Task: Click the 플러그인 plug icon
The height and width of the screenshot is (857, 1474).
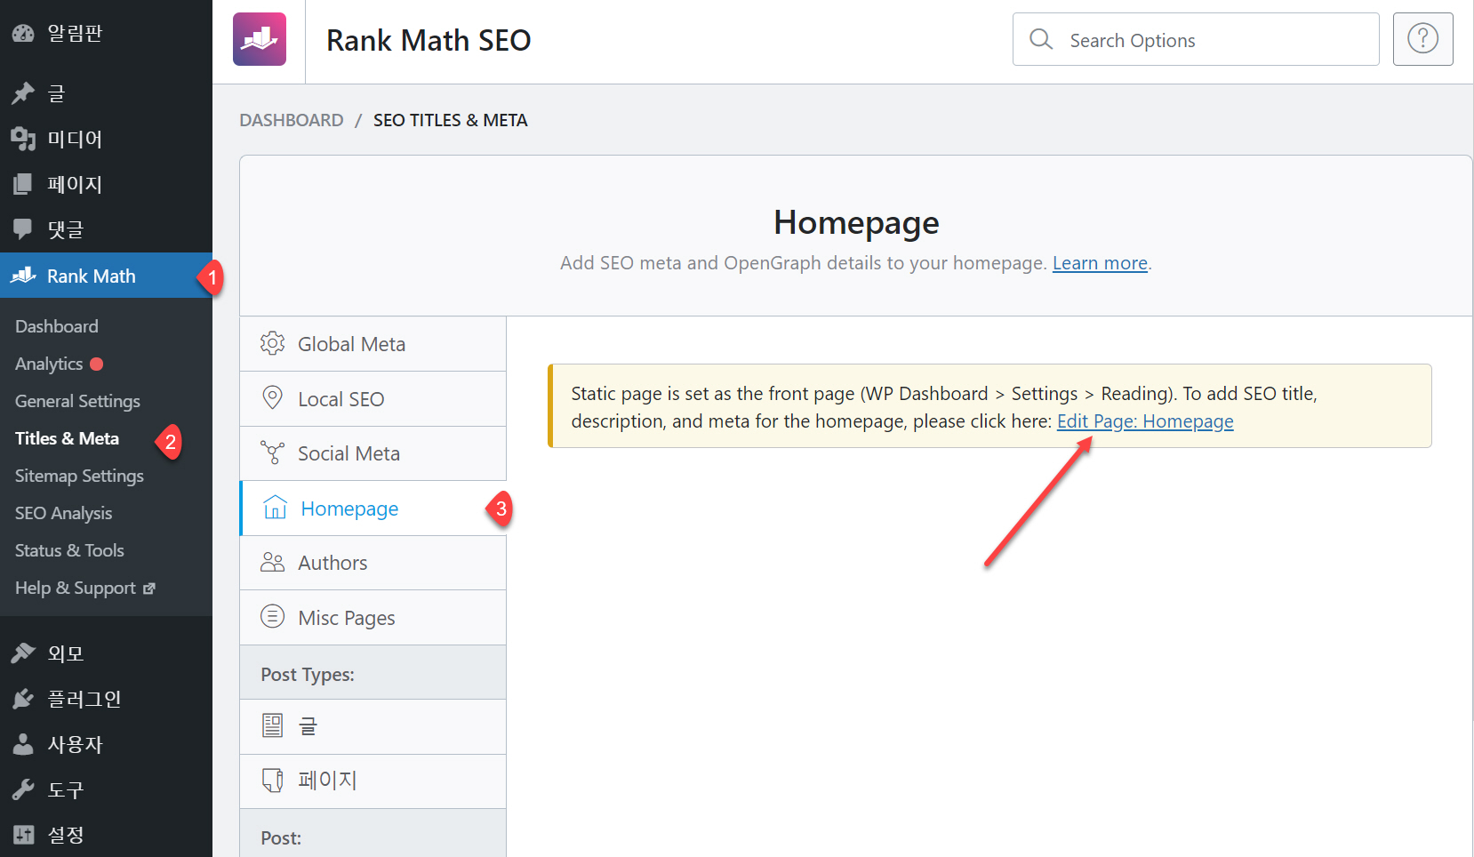Action: point(23,699)
